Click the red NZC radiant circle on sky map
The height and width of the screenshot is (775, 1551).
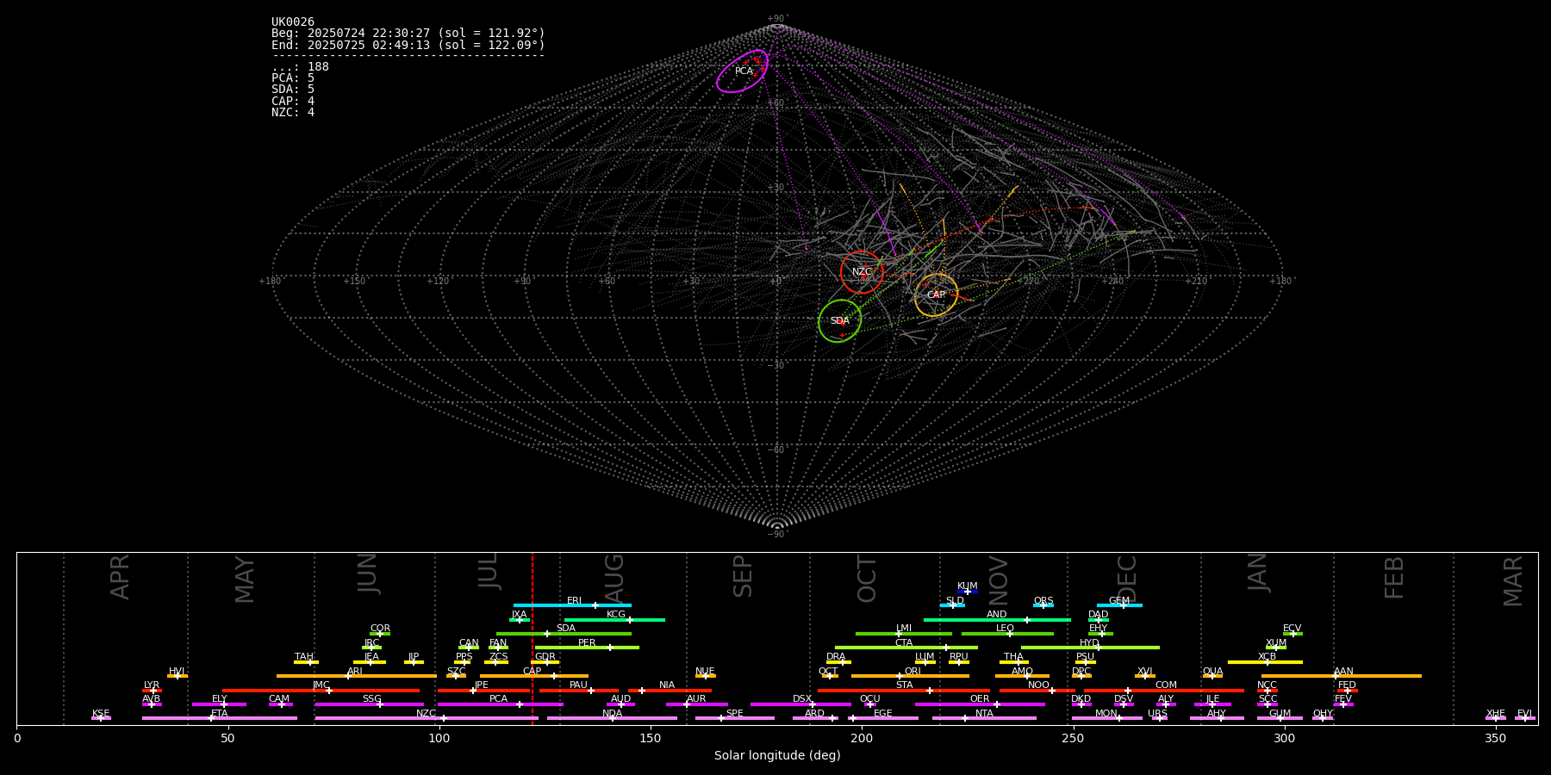862,272
